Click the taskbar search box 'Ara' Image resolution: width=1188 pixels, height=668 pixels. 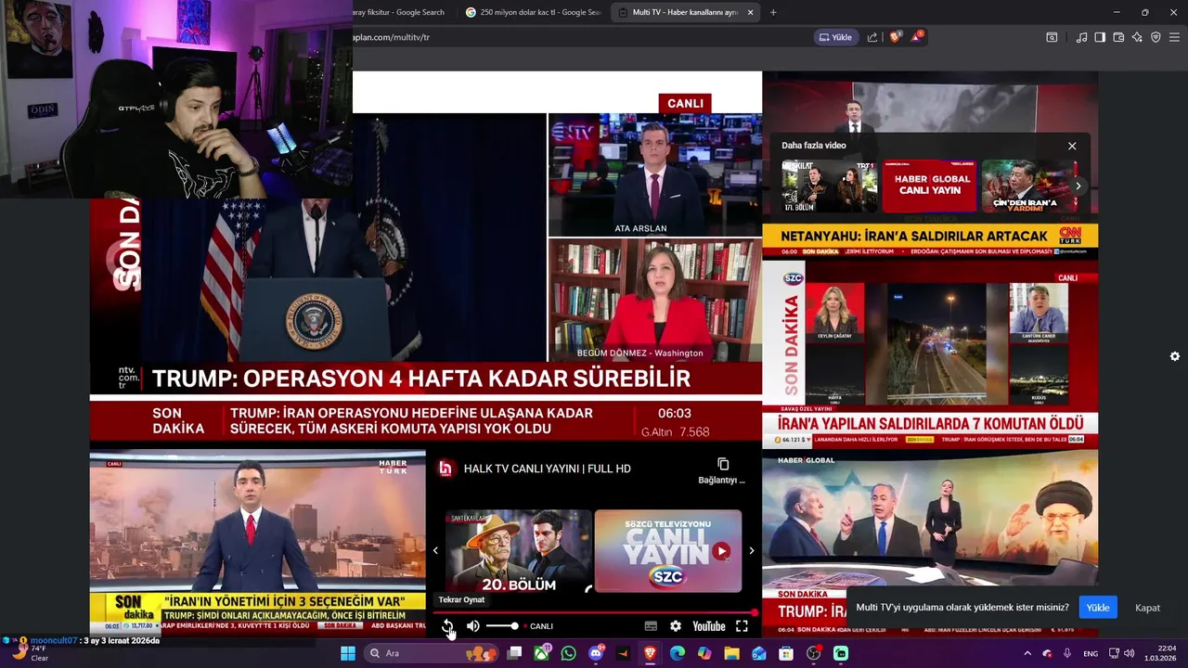coord(432,653)
